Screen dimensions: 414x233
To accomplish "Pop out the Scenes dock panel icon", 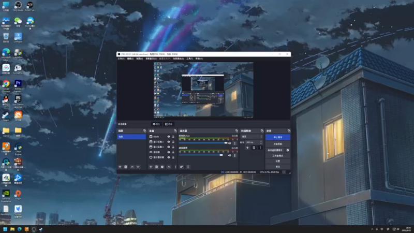I will click(144, 131).
